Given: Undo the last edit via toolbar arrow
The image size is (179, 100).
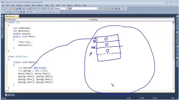Looking at the screenshot, I should [x=34, y=9].
